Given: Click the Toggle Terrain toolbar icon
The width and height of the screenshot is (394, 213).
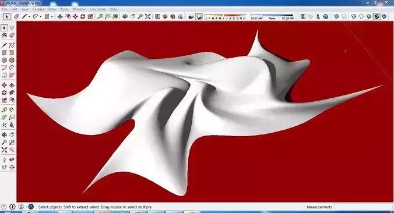Looking at the screenshot, I should [x=311, y=16].
